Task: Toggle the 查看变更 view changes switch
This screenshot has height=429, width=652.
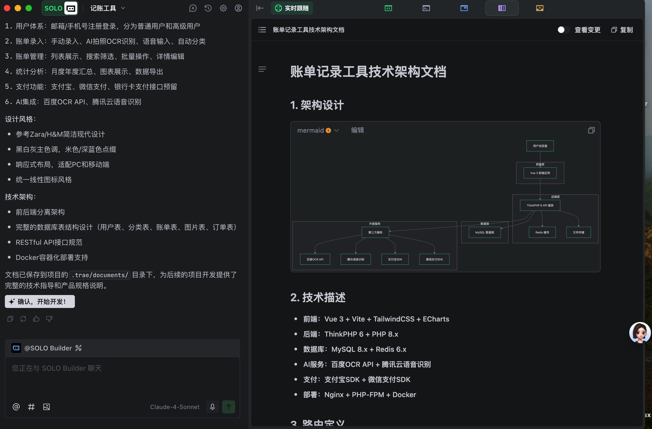Action: [x=564, y=30]
